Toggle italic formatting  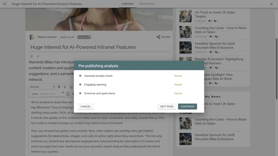[65, 87]
